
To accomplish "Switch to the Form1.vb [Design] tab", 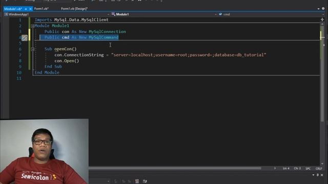I will click(x=74, y=9).
